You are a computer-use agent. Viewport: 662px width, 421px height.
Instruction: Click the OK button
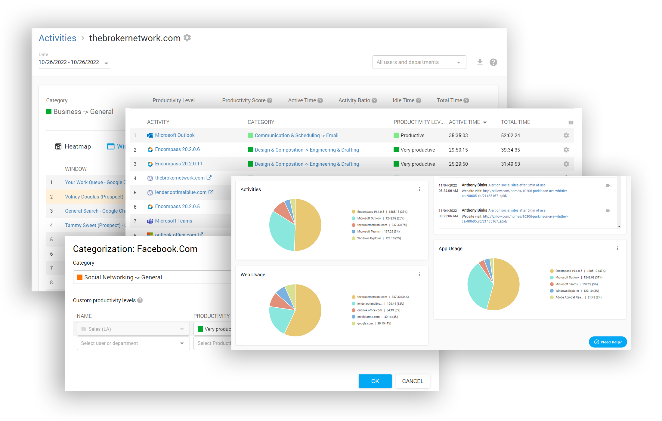(375, 381)
